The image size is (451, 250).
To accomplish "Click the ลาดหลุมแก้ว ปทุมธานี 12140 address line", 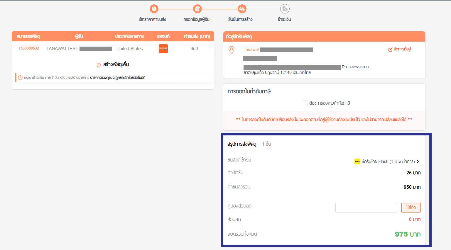I will pyautogui.click(x=277, y=72).
